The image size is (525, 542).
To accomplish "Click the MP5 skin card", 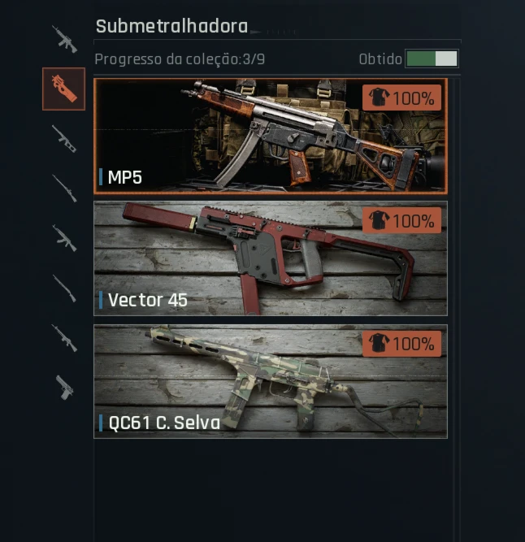I will (271, 136).
